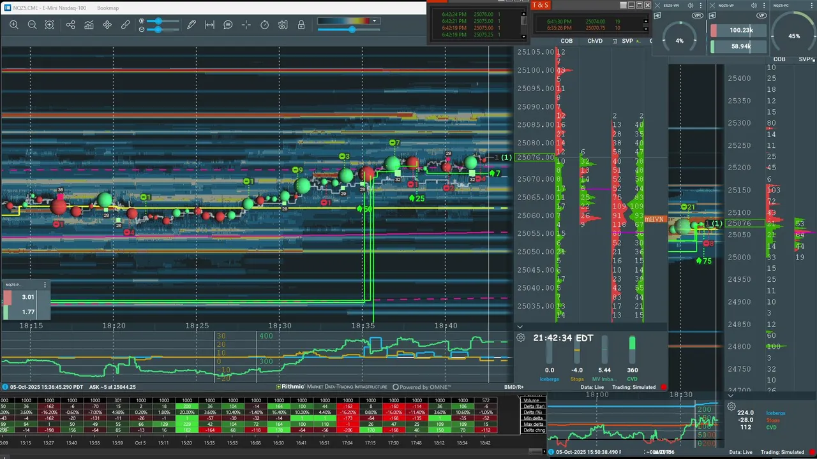Click the CVD vertical gauge bar
Viewport: 817px width, 459px height.
pyautogui.click(x=633, y=351)
